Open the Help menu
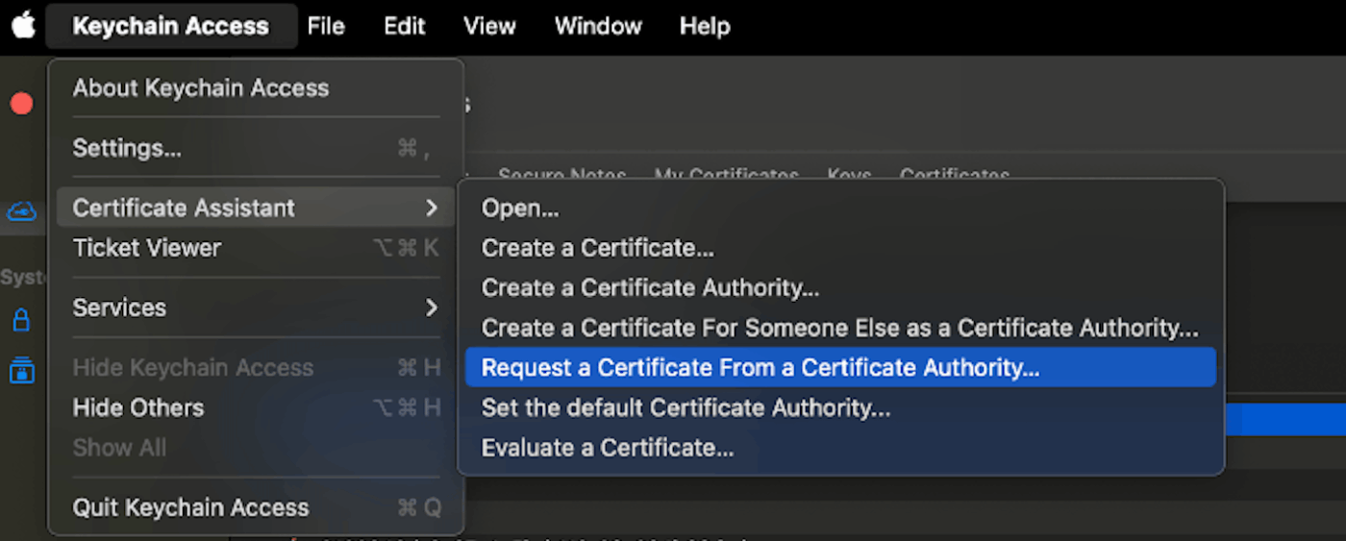The image size is (1346, 541). pyautogui.click(x=705, y=26)
